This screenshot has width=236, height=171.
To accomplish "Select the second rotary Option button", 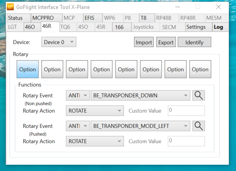I will [52, 69].
